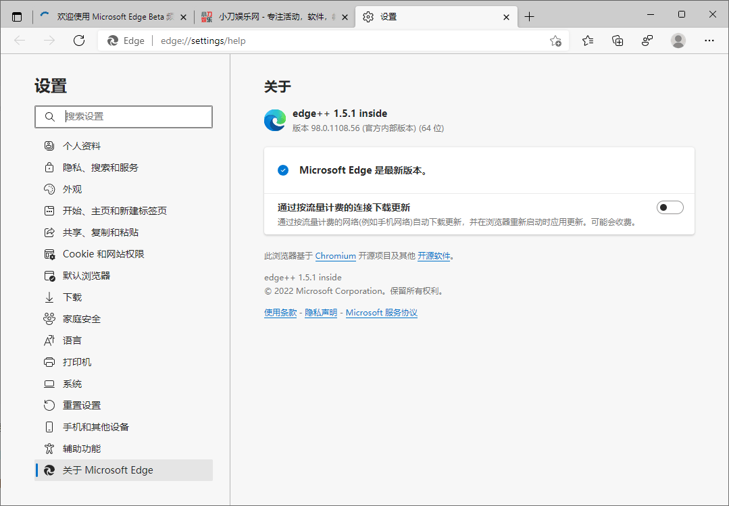
Task: Toggle metered connection update download switch
Action: click(x=670, y=207)
